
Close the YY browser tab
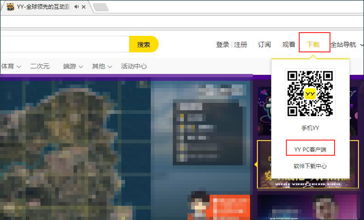tap(84, 7)
